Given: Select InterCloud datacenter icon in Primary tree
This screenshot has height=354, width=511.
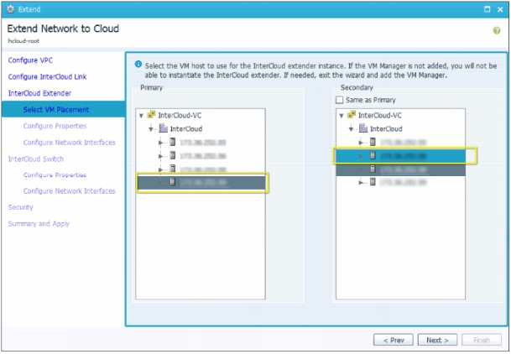Looking at the screenshot, I should (x=163, y=128).
